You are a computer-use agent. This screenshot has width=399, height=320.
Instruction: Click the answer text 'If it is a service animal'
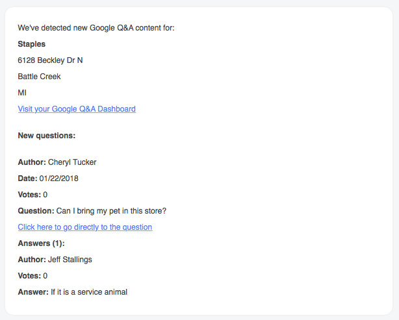89,292
